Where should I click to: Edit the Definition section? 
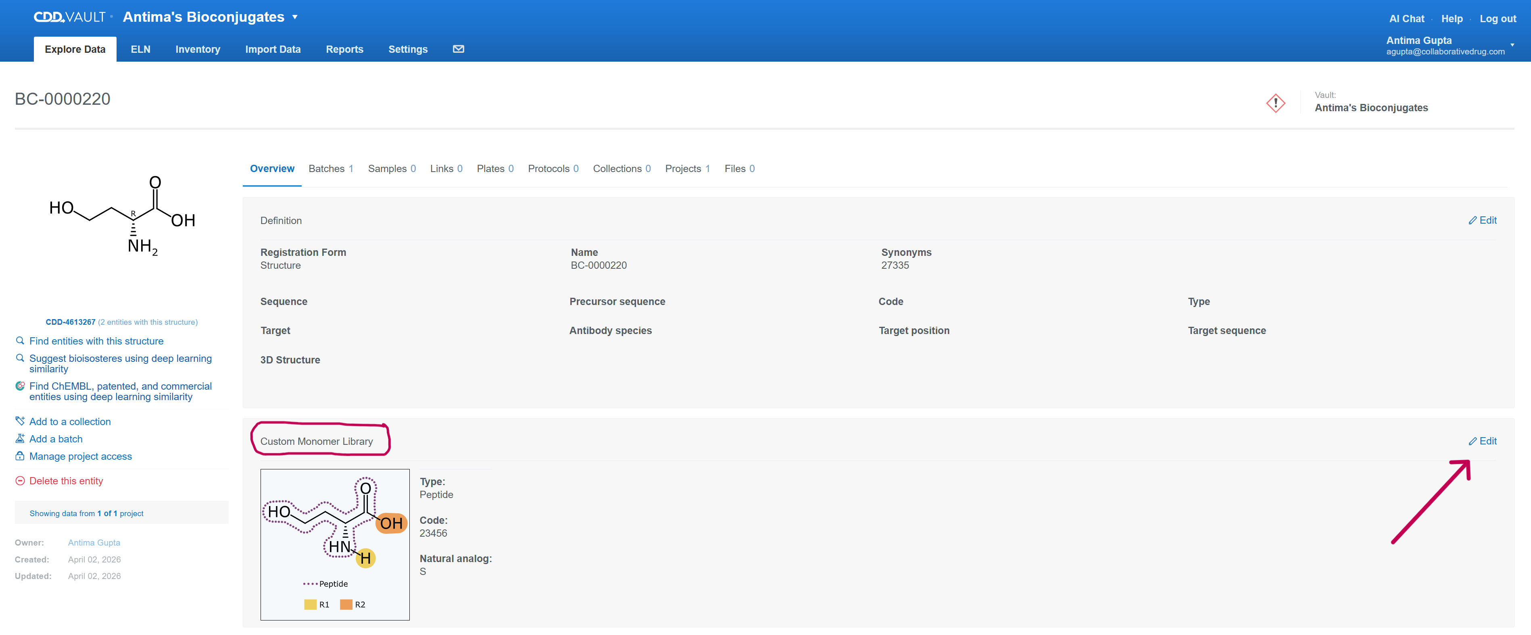[x=1482, y=220]
